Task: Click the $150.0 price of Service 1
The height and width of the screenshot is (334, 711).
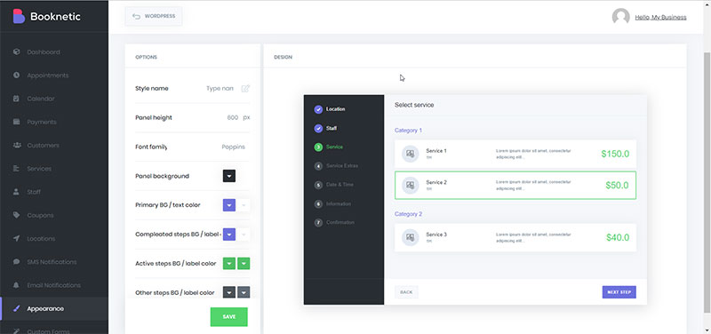Action: (615, 154)
